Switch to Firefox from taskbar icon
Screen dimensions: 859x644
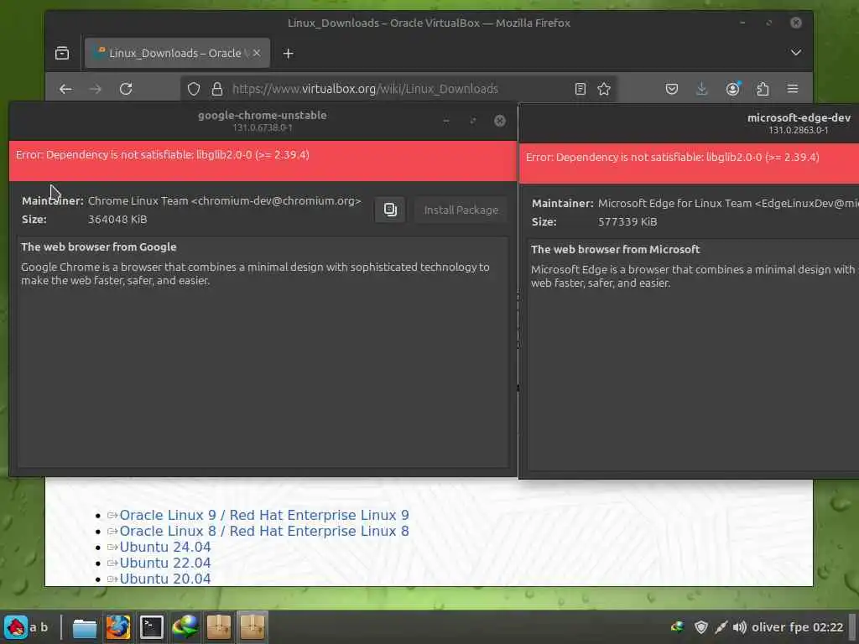pyautogui.click(x=117, y=627)
